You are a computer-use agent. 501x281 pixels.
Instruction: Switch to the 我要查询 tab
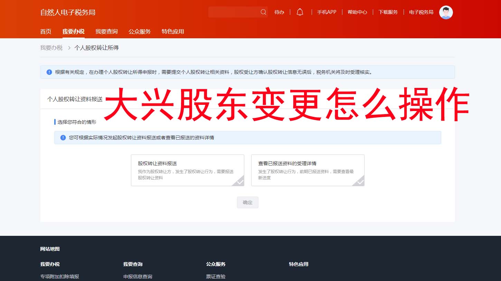click(106, 31)
